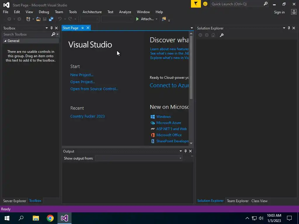Click the Start Page vertical scrollbar thumb

tap(191, 67)
